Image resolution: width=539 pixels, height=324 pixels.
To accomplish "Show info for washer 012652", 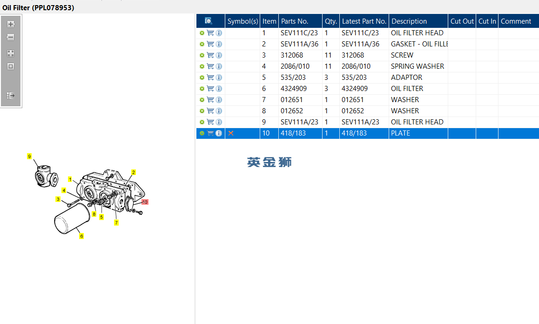I will tap(219, 111).
